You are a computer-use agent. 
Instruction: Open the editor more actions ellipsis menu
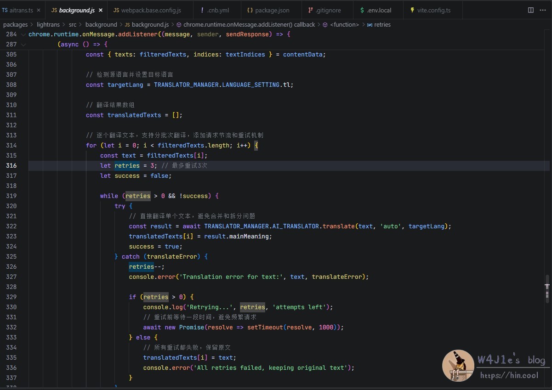543,10
